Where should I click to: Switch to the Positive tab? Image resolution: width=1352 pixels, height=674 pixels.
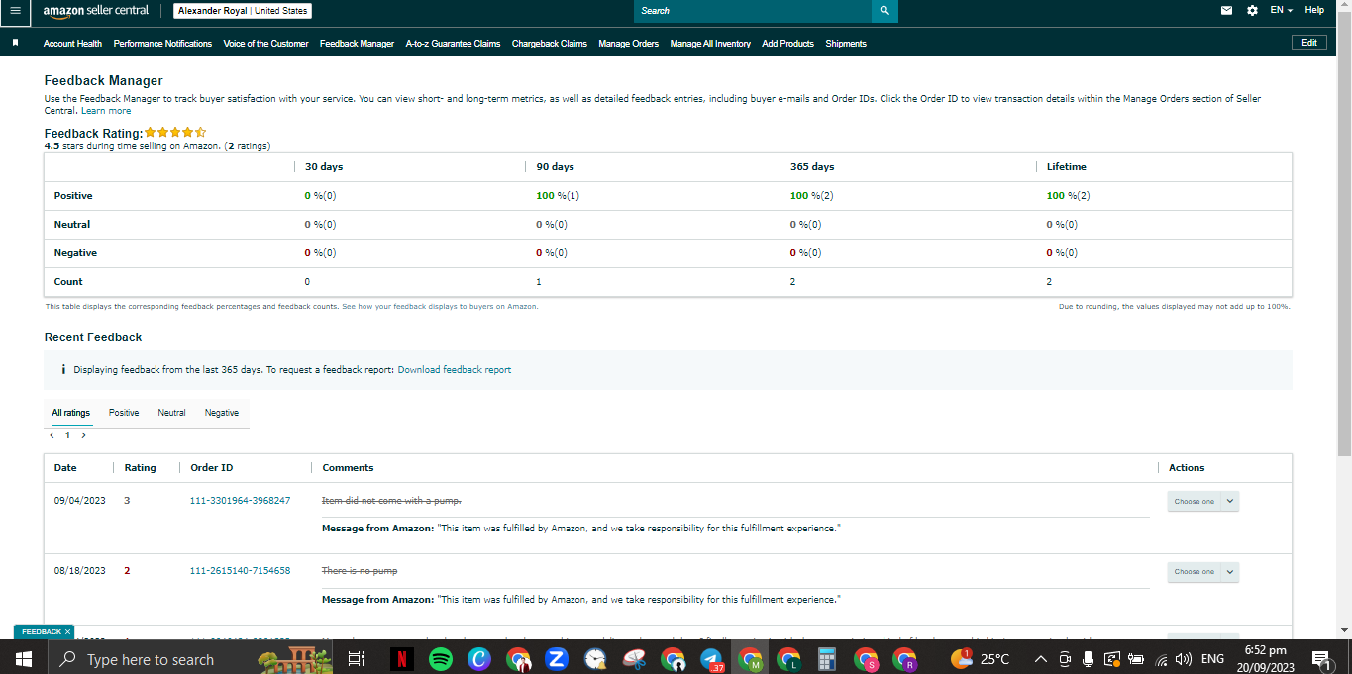point(124,413)
